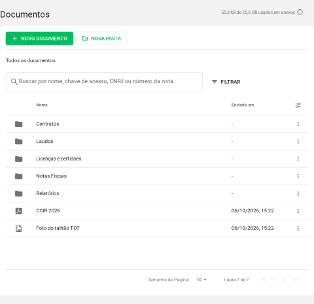Go to first page pagination arrow
The image size is (314, 304).
[x=264, y=280]
